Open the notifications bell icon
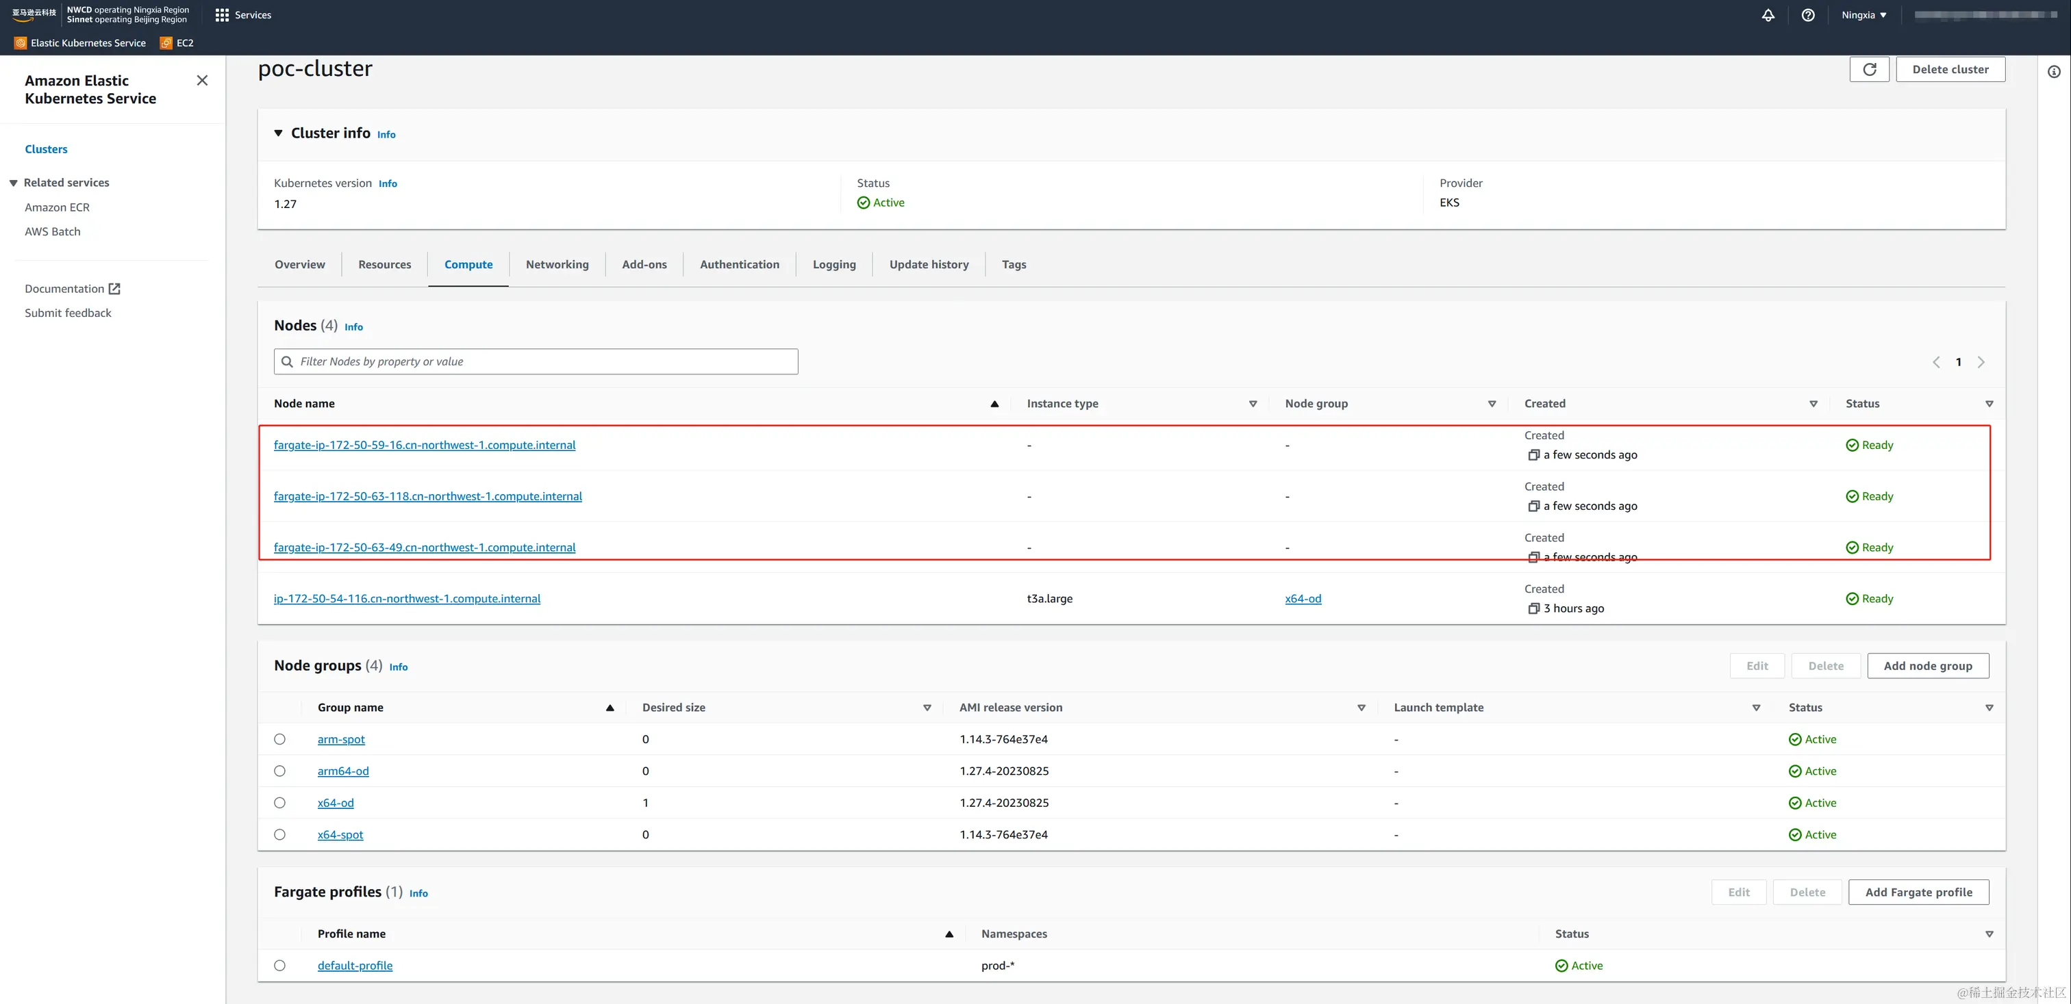Image resolution: width=2071 pixels, height=1004 pixels. 1768,15
